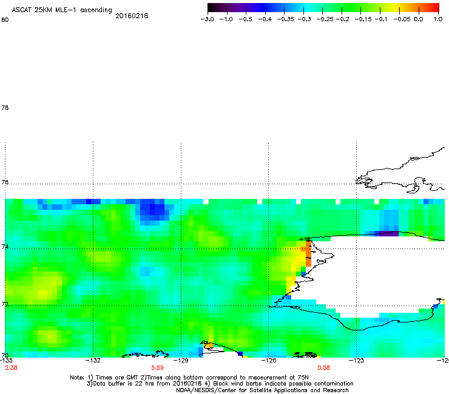Click the -129 longitude label
449x394 pixels.
[x=181, y=361]
